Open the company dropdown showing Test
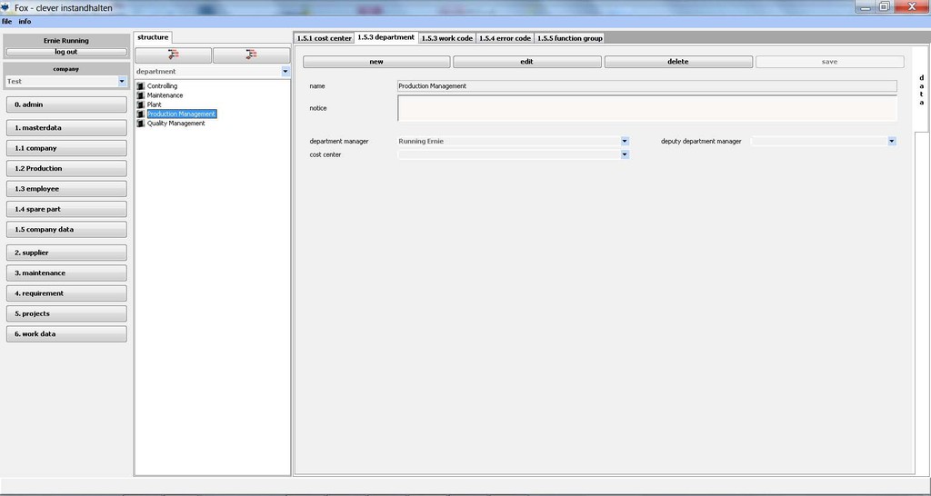This screenshot has width=931, height=496. coord(122,82)
